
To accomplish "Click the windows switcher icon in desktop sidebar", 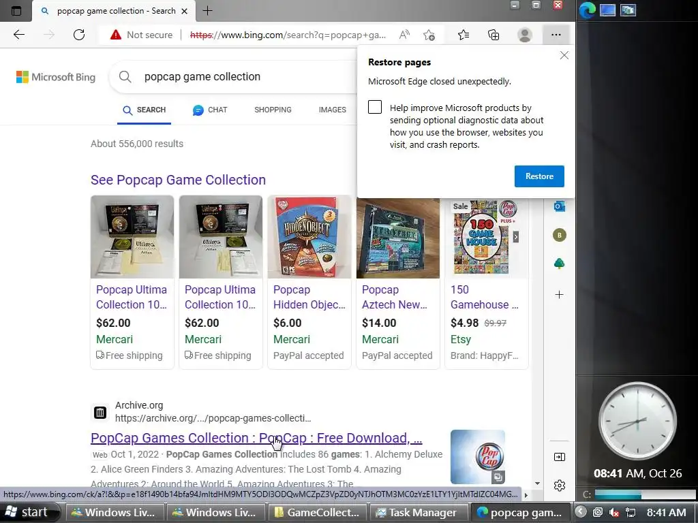I will coord(628,10).
